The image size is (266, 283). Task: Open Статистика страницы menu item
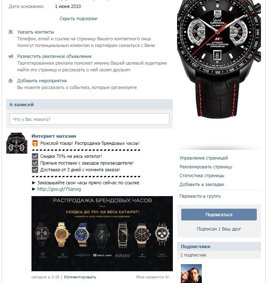coord(202,176)
